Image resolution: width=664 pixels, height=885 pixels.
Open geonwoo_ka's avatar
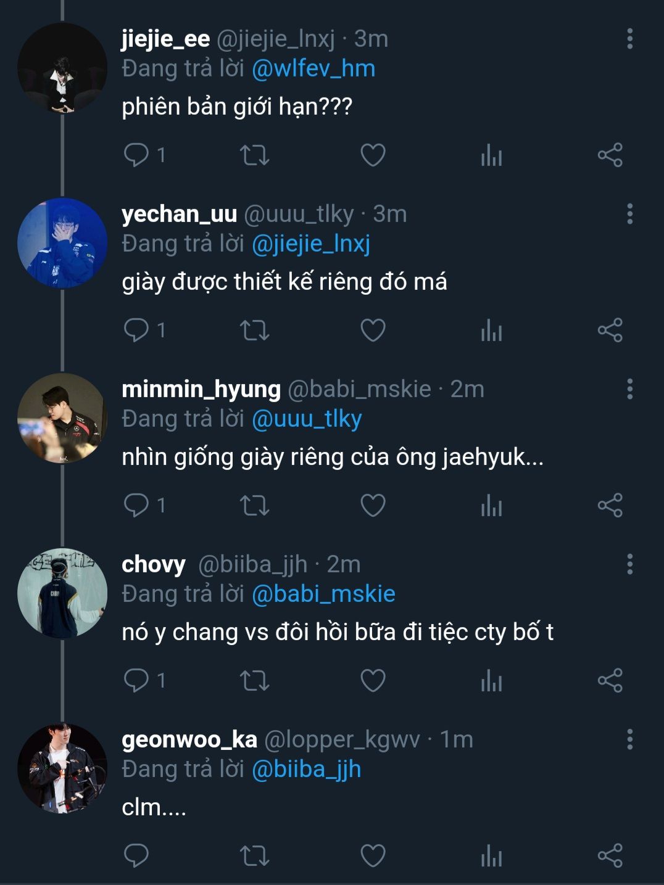[x=62, y=768]
